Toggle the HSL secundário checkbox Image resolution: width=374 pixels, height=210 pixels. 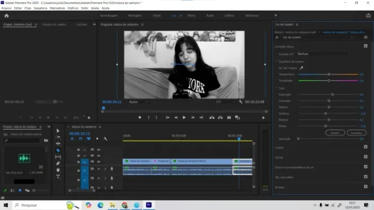tap(365, 177)
